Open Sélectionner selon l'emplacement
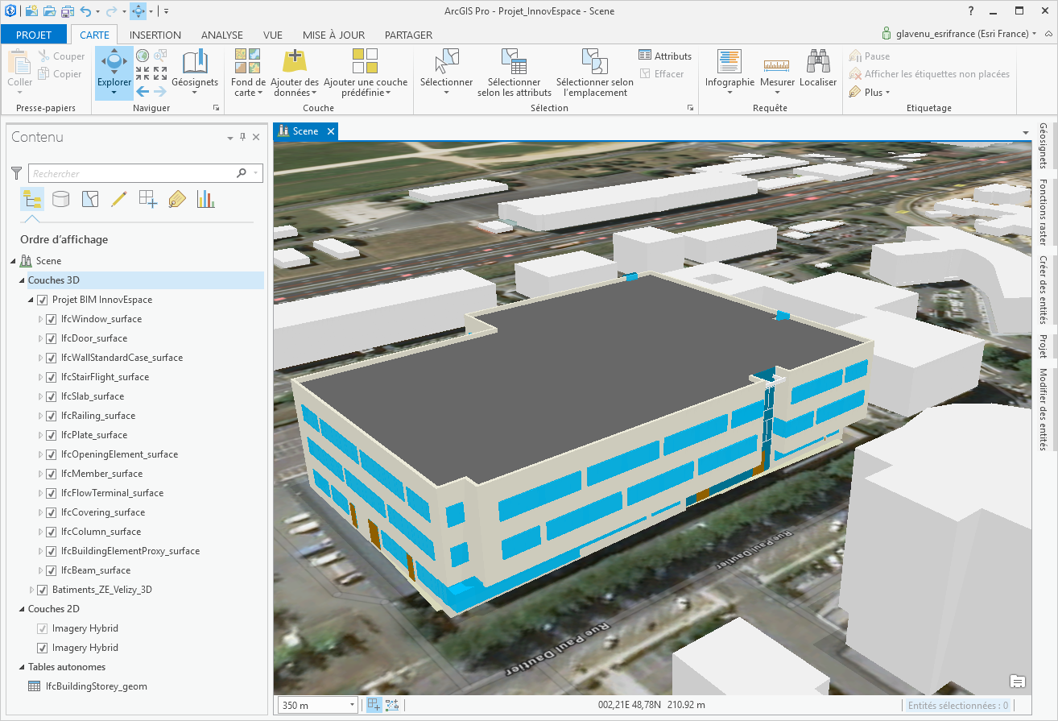1058x721 pixels. pos(594,73)
